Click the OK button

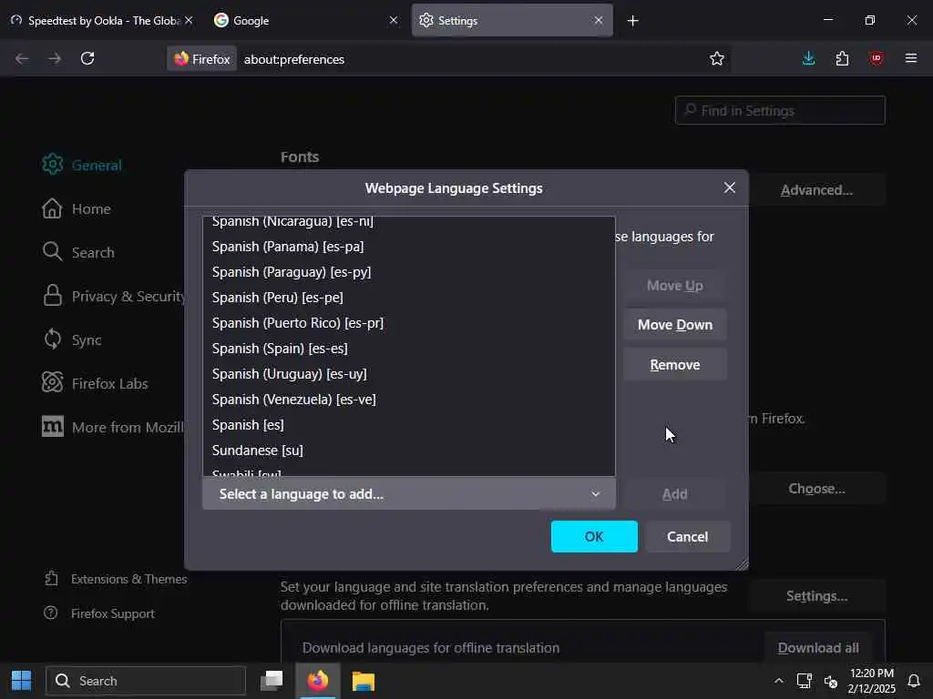pyautogui.click(x=594, y=537)
